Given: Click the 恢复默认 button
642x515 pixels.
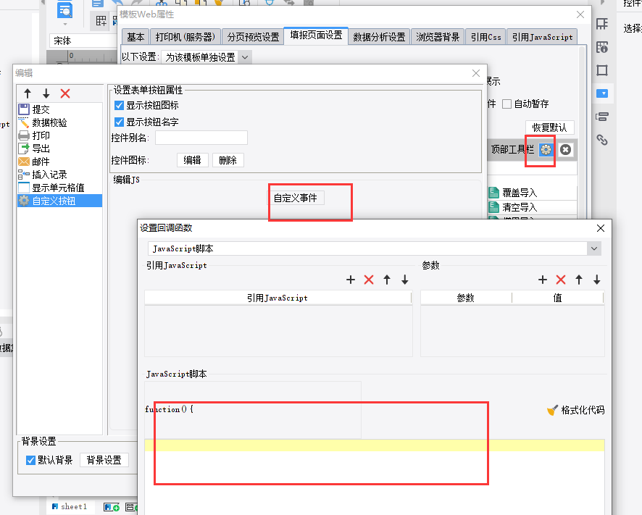Looking at the screenshot, I should (549, 127).
